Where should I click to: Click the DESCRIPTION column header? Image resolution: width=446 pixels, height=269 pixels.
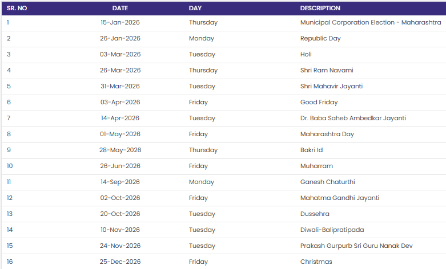tap(320, 8)
